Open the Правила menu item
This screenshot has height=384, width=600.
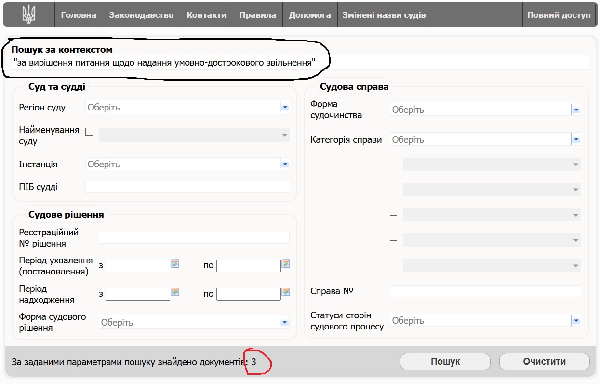(258, 15)
